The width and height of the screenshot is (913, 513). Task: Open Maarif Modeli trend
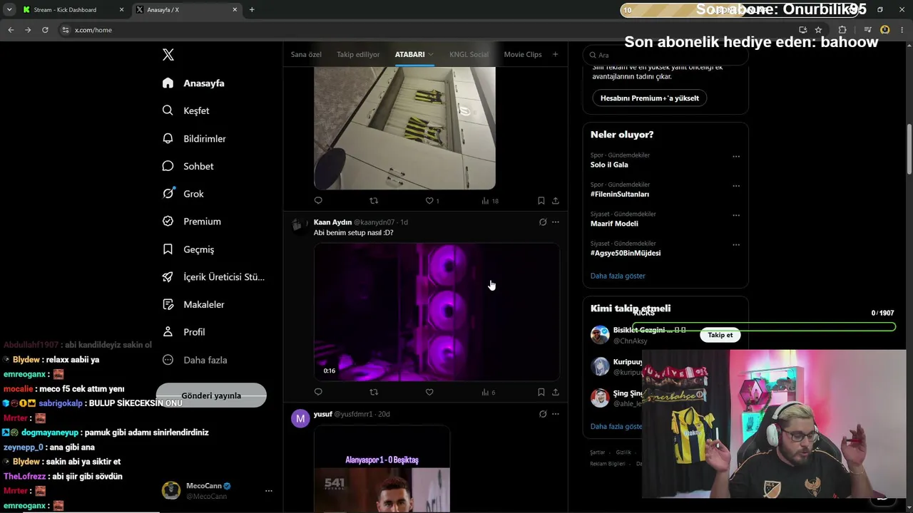614,223
